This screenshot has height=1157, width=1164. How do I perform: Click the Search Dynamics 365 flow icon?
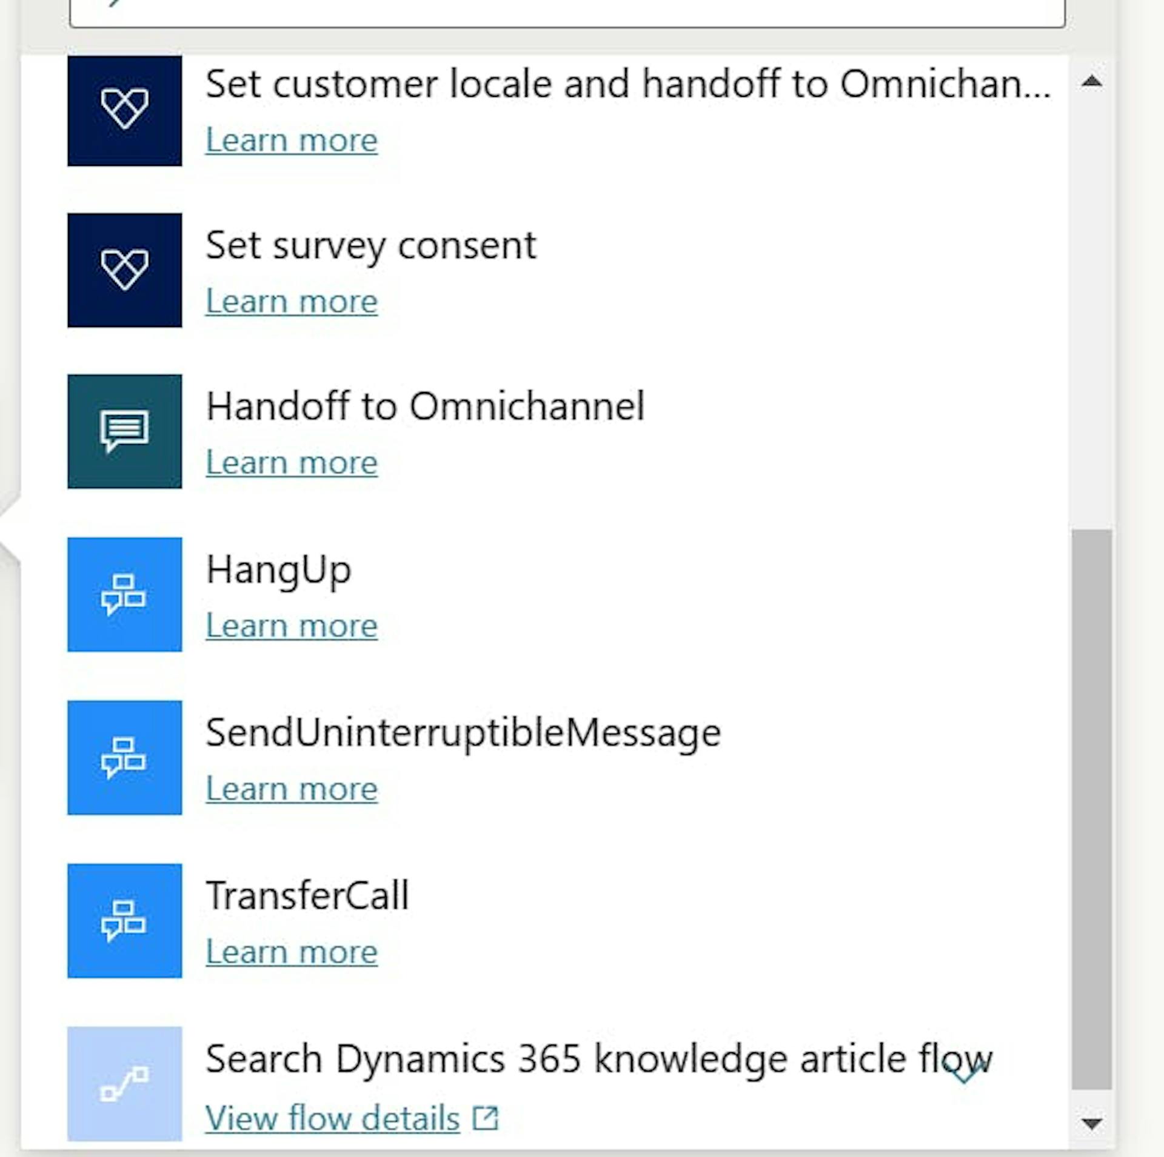point(124,1084)
